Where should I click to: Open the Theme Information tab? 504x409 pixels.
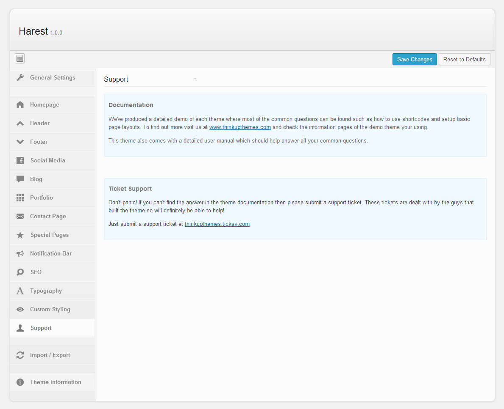[56, 382]
